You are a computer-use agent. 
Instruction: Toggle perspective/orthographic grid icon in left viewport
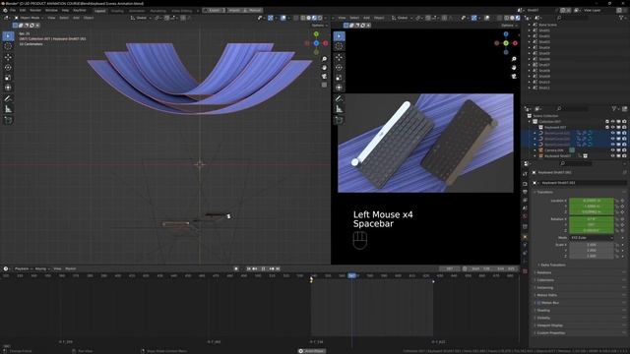[324, 85]
